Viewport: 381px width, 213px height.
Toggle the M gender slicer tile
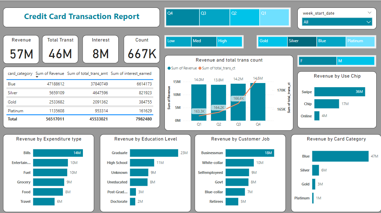click(355, 61)
